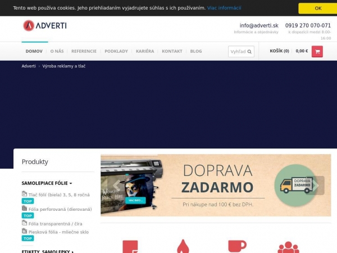Open Fólia transparentná / číra product

tap(55, 224)
